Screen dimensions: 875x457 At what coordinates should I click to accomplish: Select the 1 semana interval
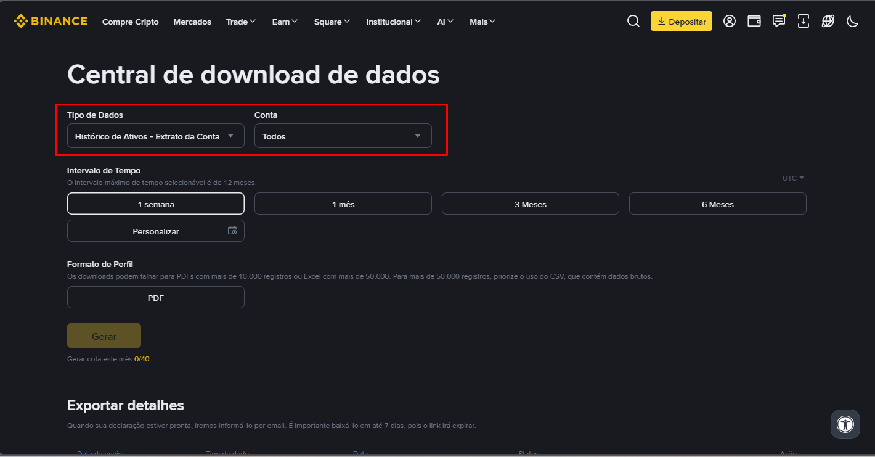[x=156, y=204]
